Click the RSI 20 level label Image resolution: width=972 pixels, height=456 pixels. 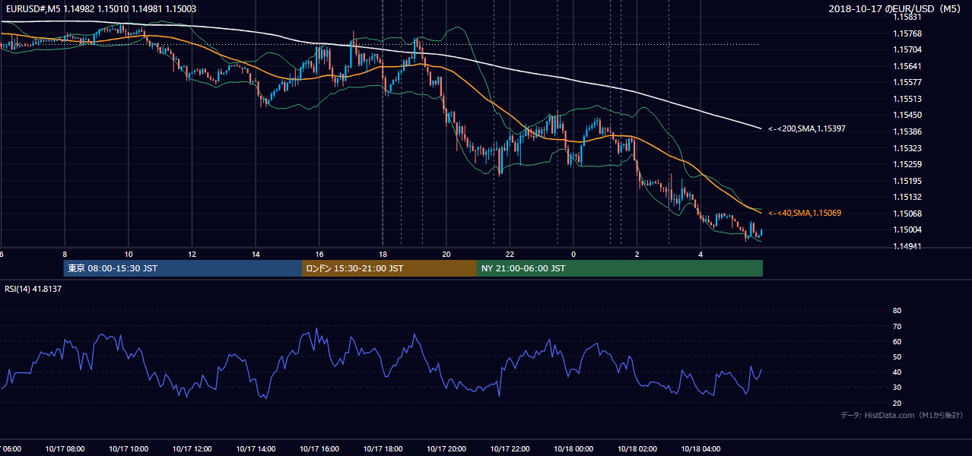tap(897, 403)
